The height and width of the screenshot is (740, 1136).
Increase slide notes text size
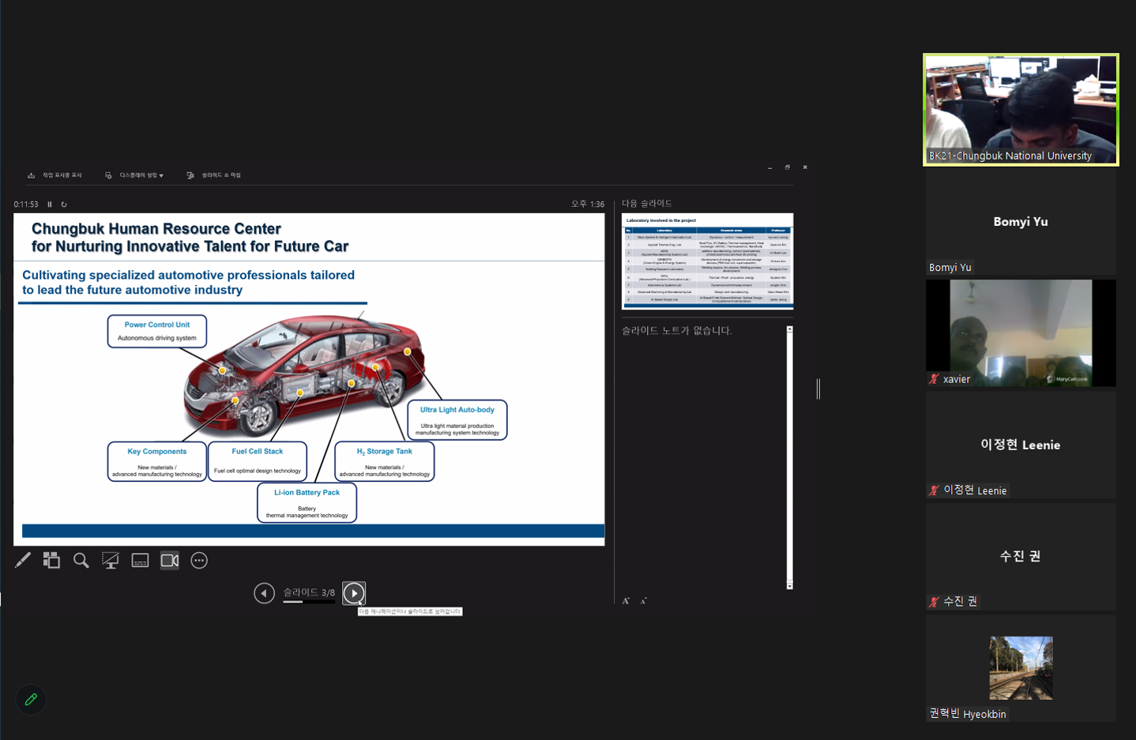click(x=626, y=601)
